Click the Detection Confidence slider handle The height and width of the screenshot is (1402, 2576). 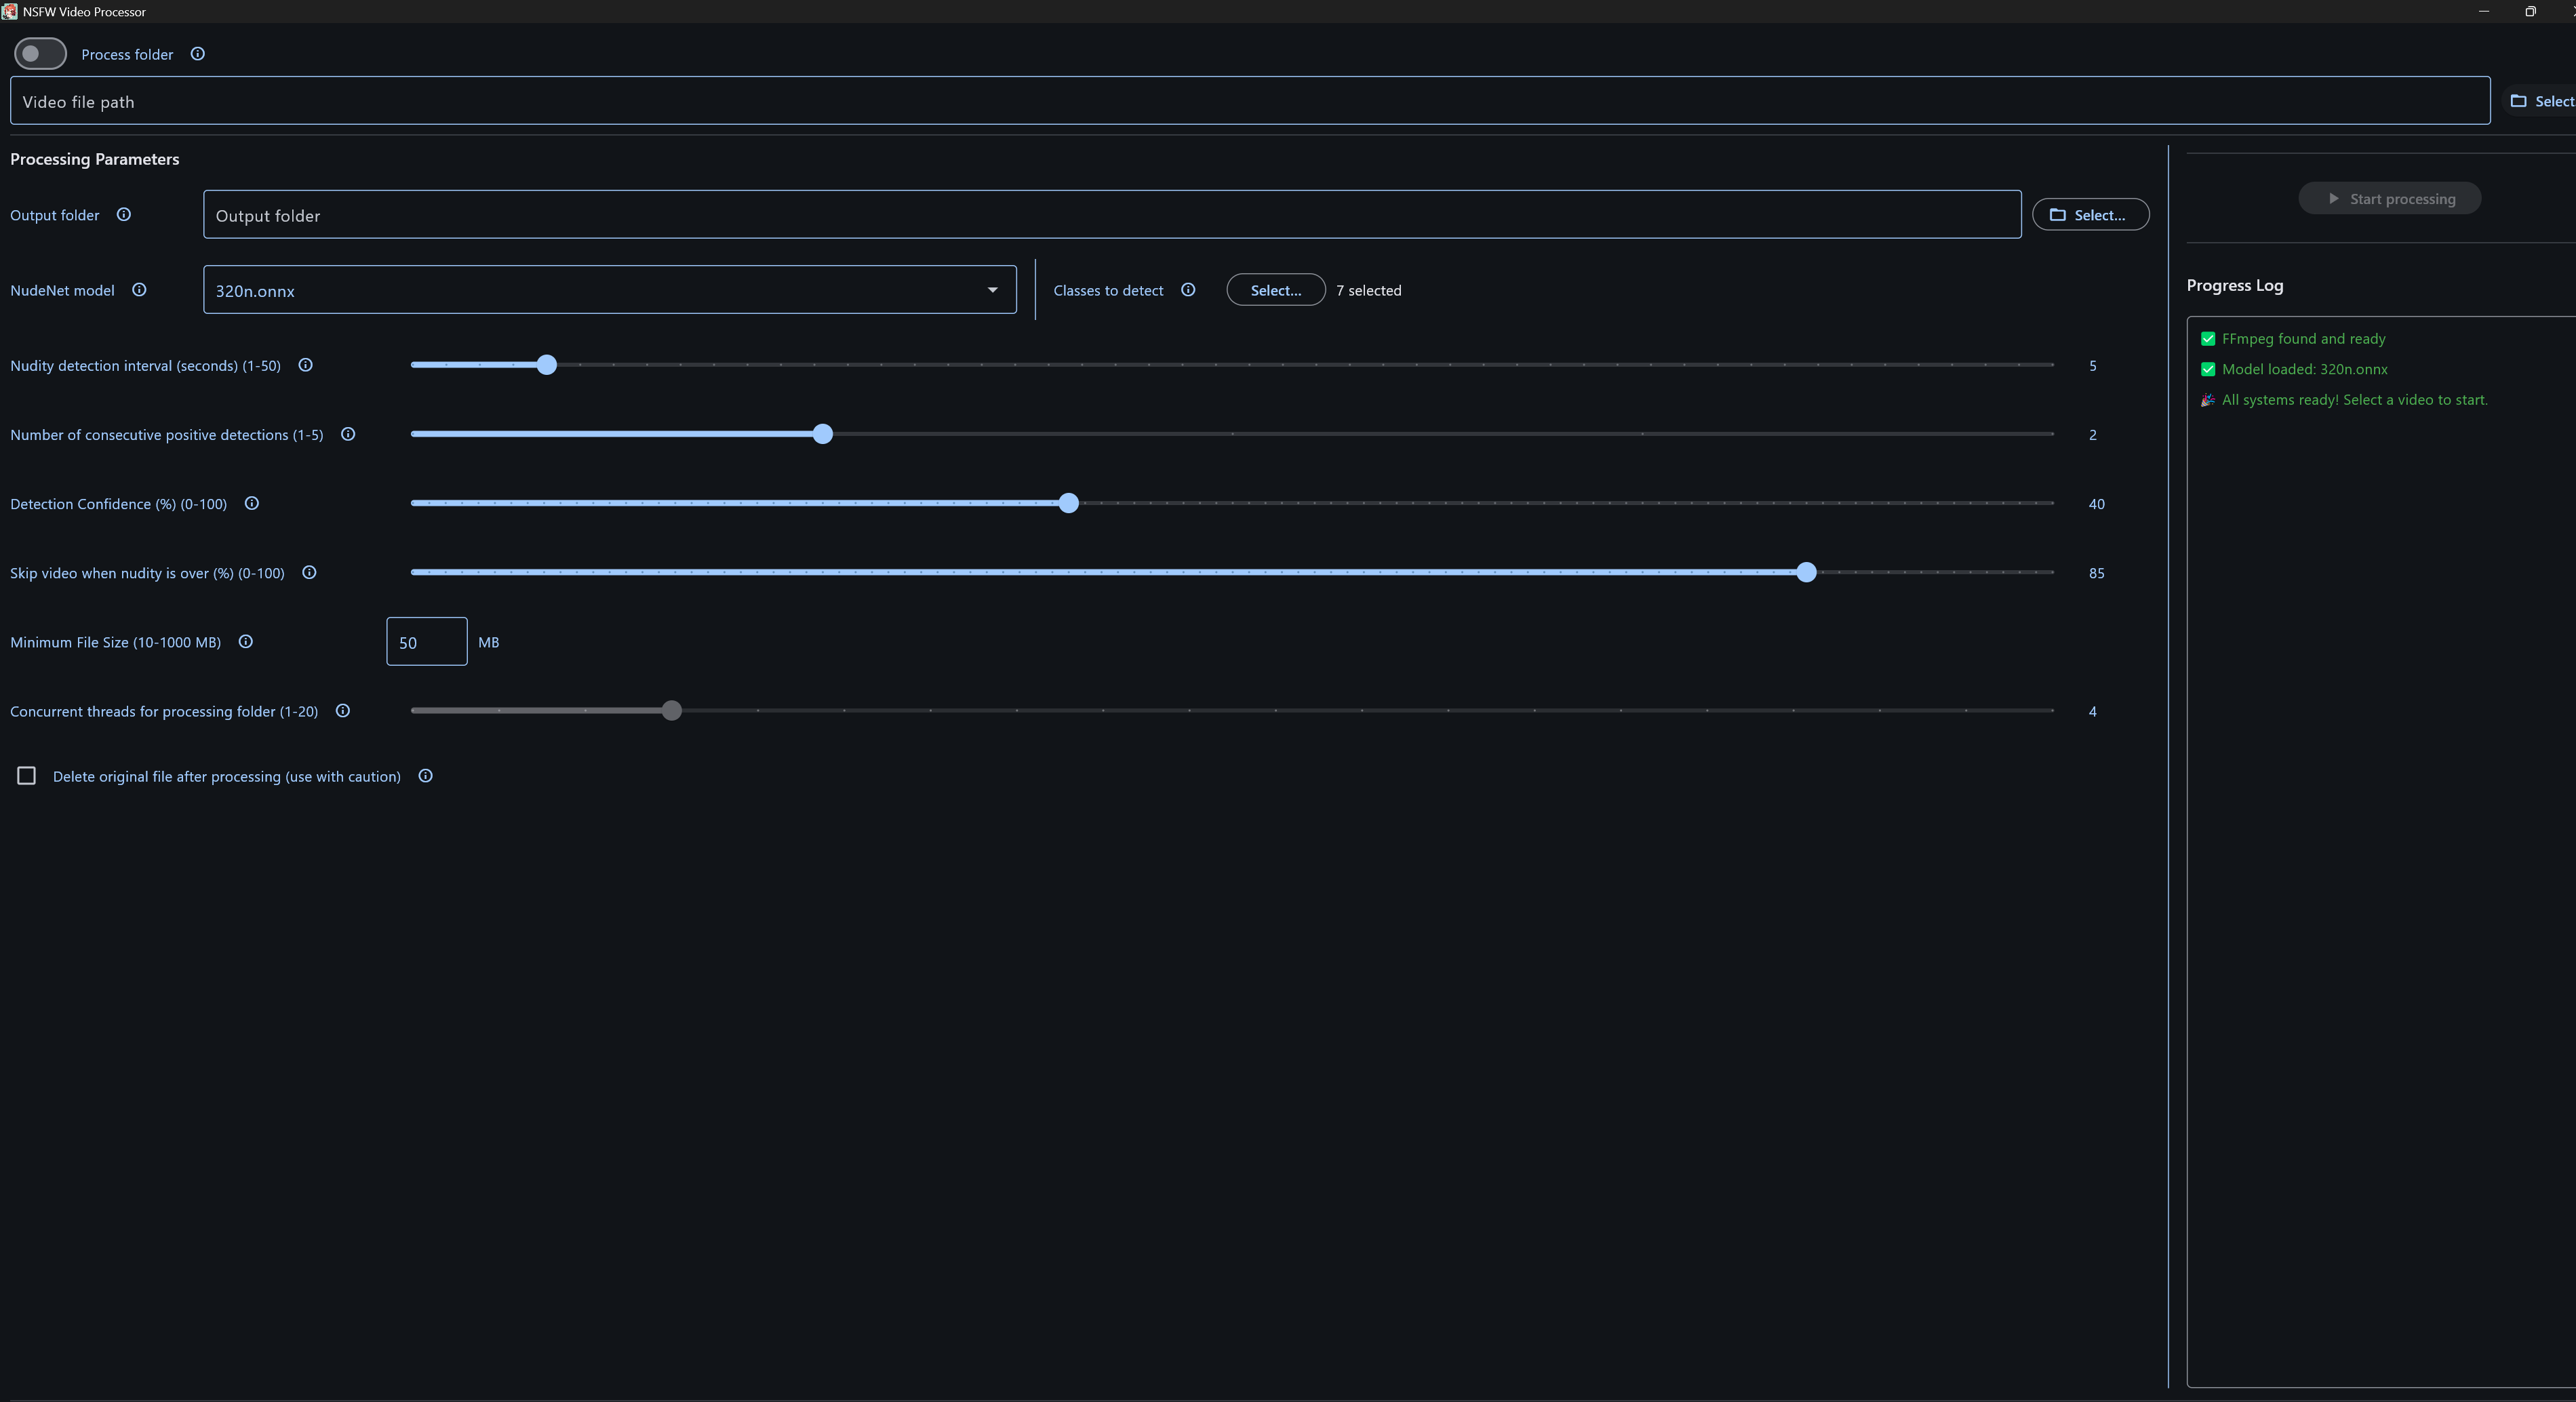[1068, 503]
